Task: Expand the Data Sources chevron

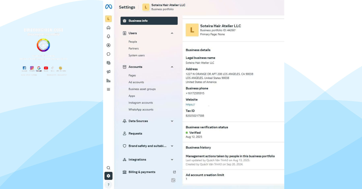Action: point(172,121)
